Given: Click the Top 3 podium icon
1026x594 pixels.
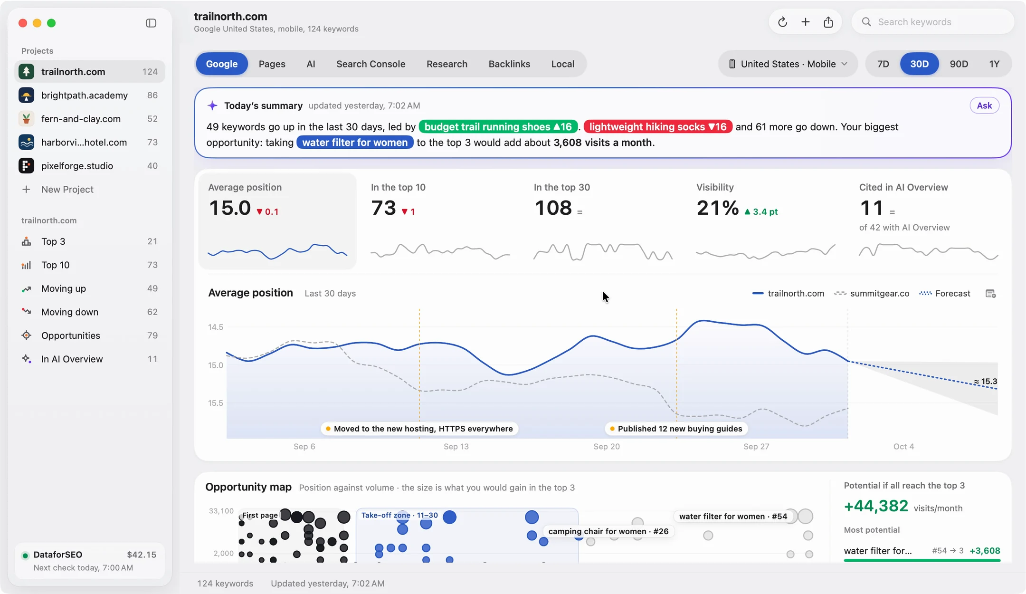Looking at the screenshot, I should (26, 241).
